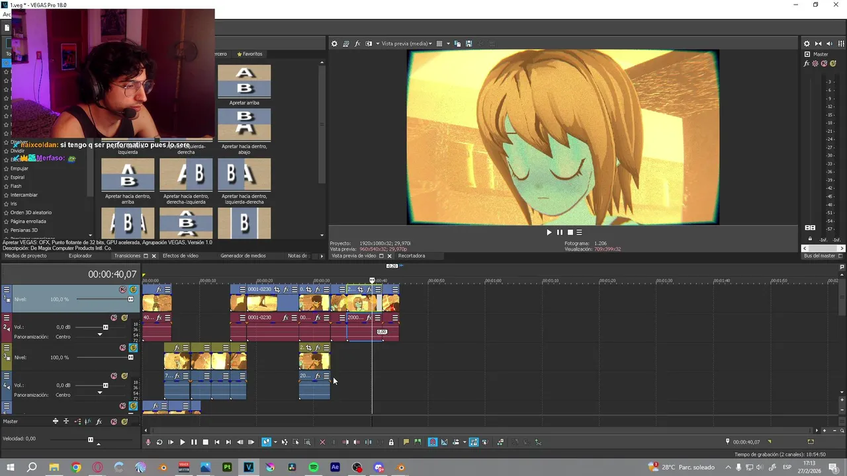Switch to Medios de proyecto tab
Viewport: 847px width, 476px height.
tap(26, 256)
